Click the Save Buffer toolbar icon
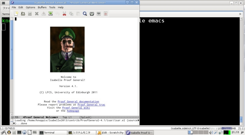245x135 pixels. pyautogui.click(x=43, y=14)
